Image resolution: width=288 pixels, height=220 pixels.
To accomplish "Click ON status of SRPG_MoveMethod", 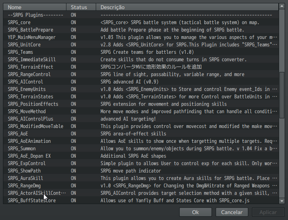I will [x=73, y=111].
